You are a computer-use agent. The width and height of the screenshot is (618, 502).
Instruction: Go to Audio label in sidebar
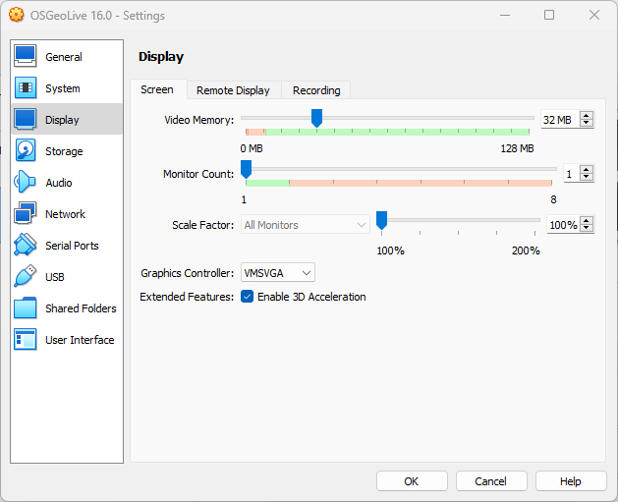click(59, 183)
